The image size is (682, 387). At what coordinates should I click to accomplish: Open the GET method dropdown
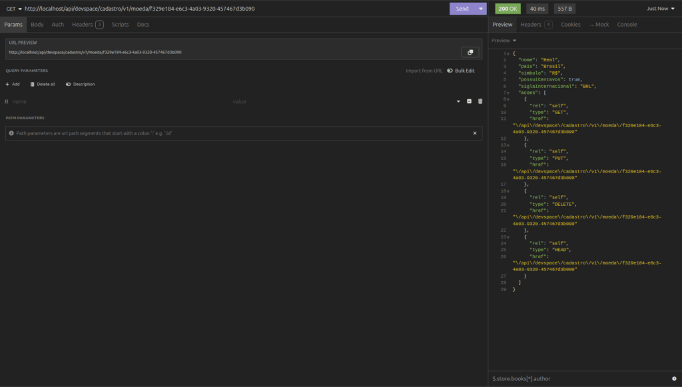point(14,9)
